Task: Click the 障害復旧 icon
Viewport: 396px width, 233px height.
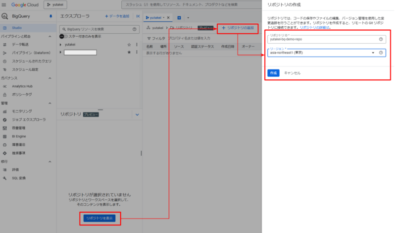Action: click(x=4, y=145)
